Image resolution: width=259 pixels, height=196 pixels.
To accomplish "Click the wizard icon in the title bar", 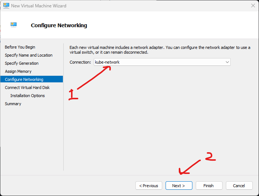I will (x=6, y=6).
